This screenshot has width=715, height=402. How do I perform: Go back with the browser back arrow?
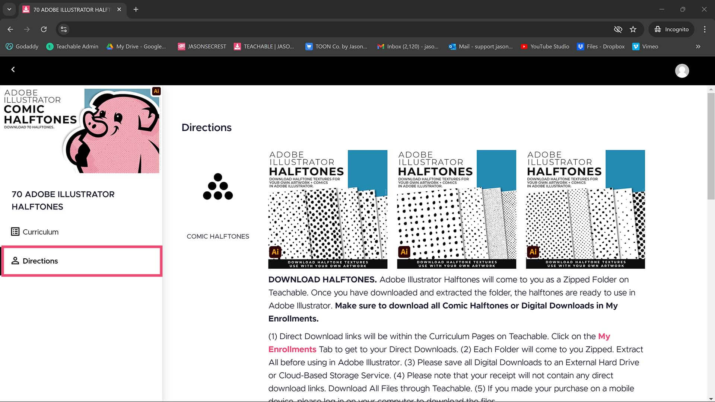click(x=10, y=29)
